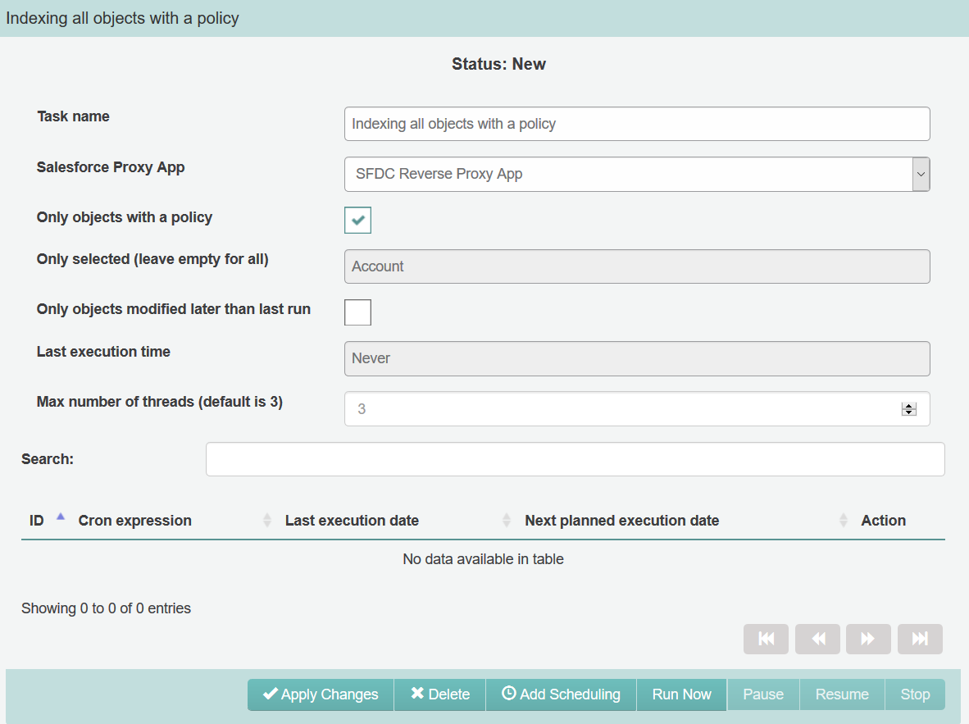
Task: Click the Pause button
Action: pyautogui.click(x=763, y=694)
